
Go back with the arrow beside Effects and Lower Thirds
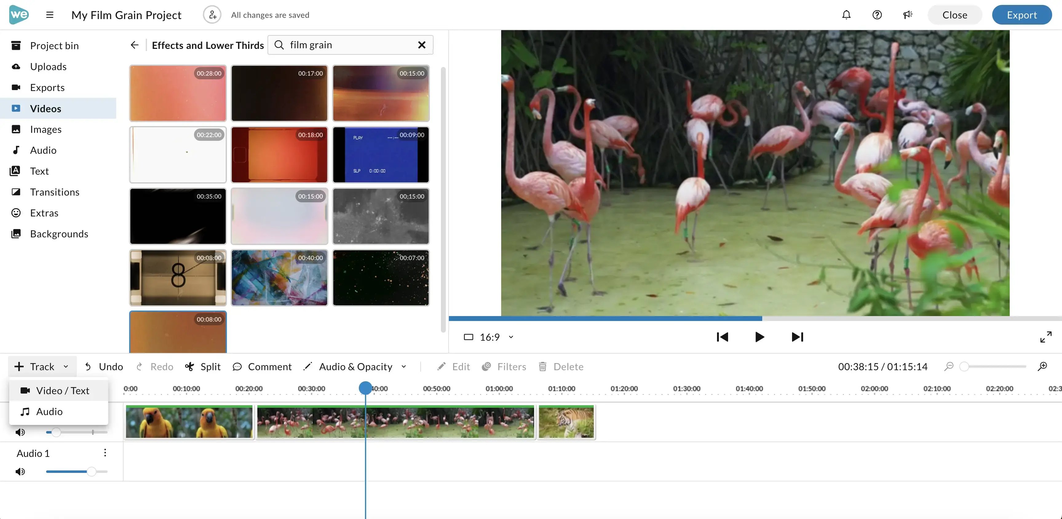coord(134,45)
